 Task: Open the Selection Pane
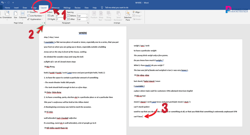pos(128,16)
